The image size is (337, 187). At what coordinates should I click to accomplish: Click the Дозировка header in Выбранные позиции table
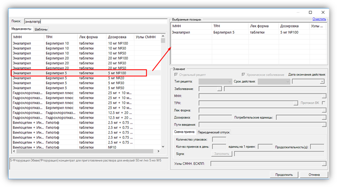pyautogui.click(x=294, y=26)
